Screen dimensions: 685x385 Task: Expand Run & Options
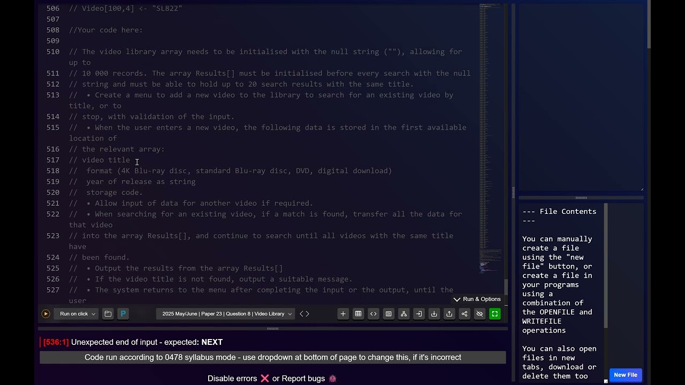pyautogui.click(x=477, y=299)
